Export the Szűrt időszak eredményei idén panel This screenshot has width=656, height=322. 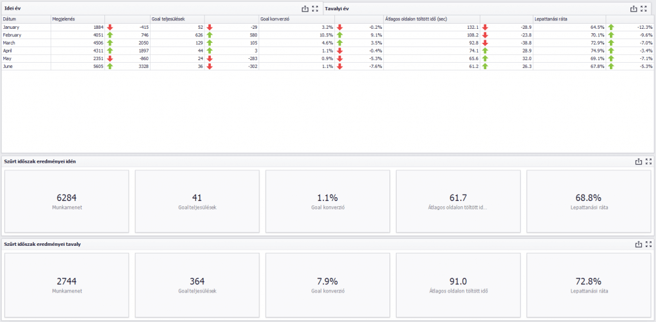pos(639,161)
